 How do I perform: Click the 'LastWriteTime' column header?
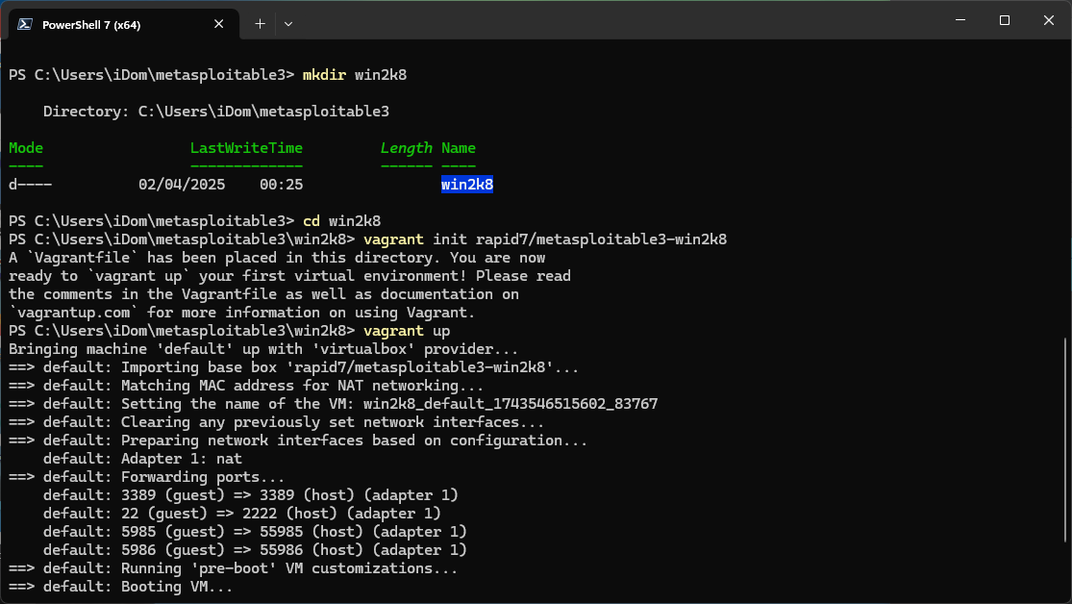[x=246, y=148]
